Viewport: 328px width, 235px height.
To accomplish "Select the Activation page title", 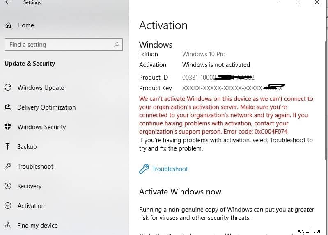I will click(x=163, y=25).
